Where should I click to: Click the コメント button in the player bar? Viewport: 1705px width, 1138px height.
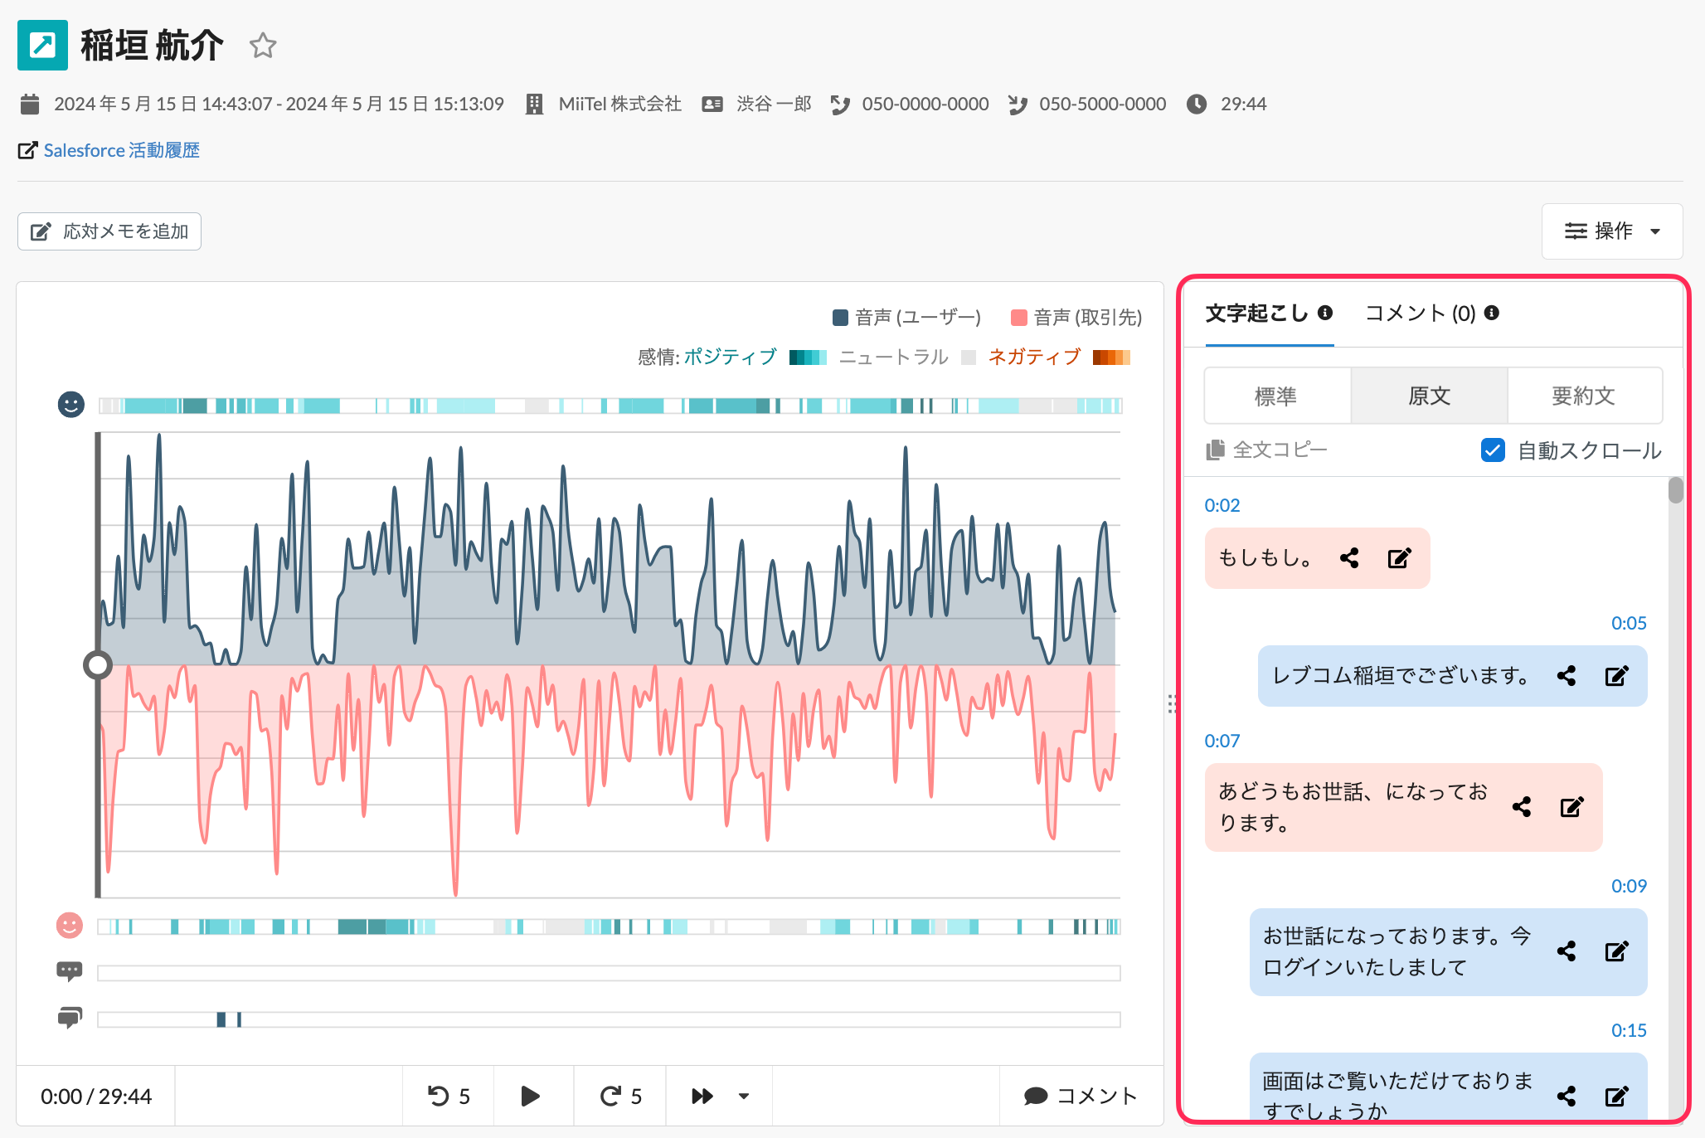click(x=1081, y=1097)
